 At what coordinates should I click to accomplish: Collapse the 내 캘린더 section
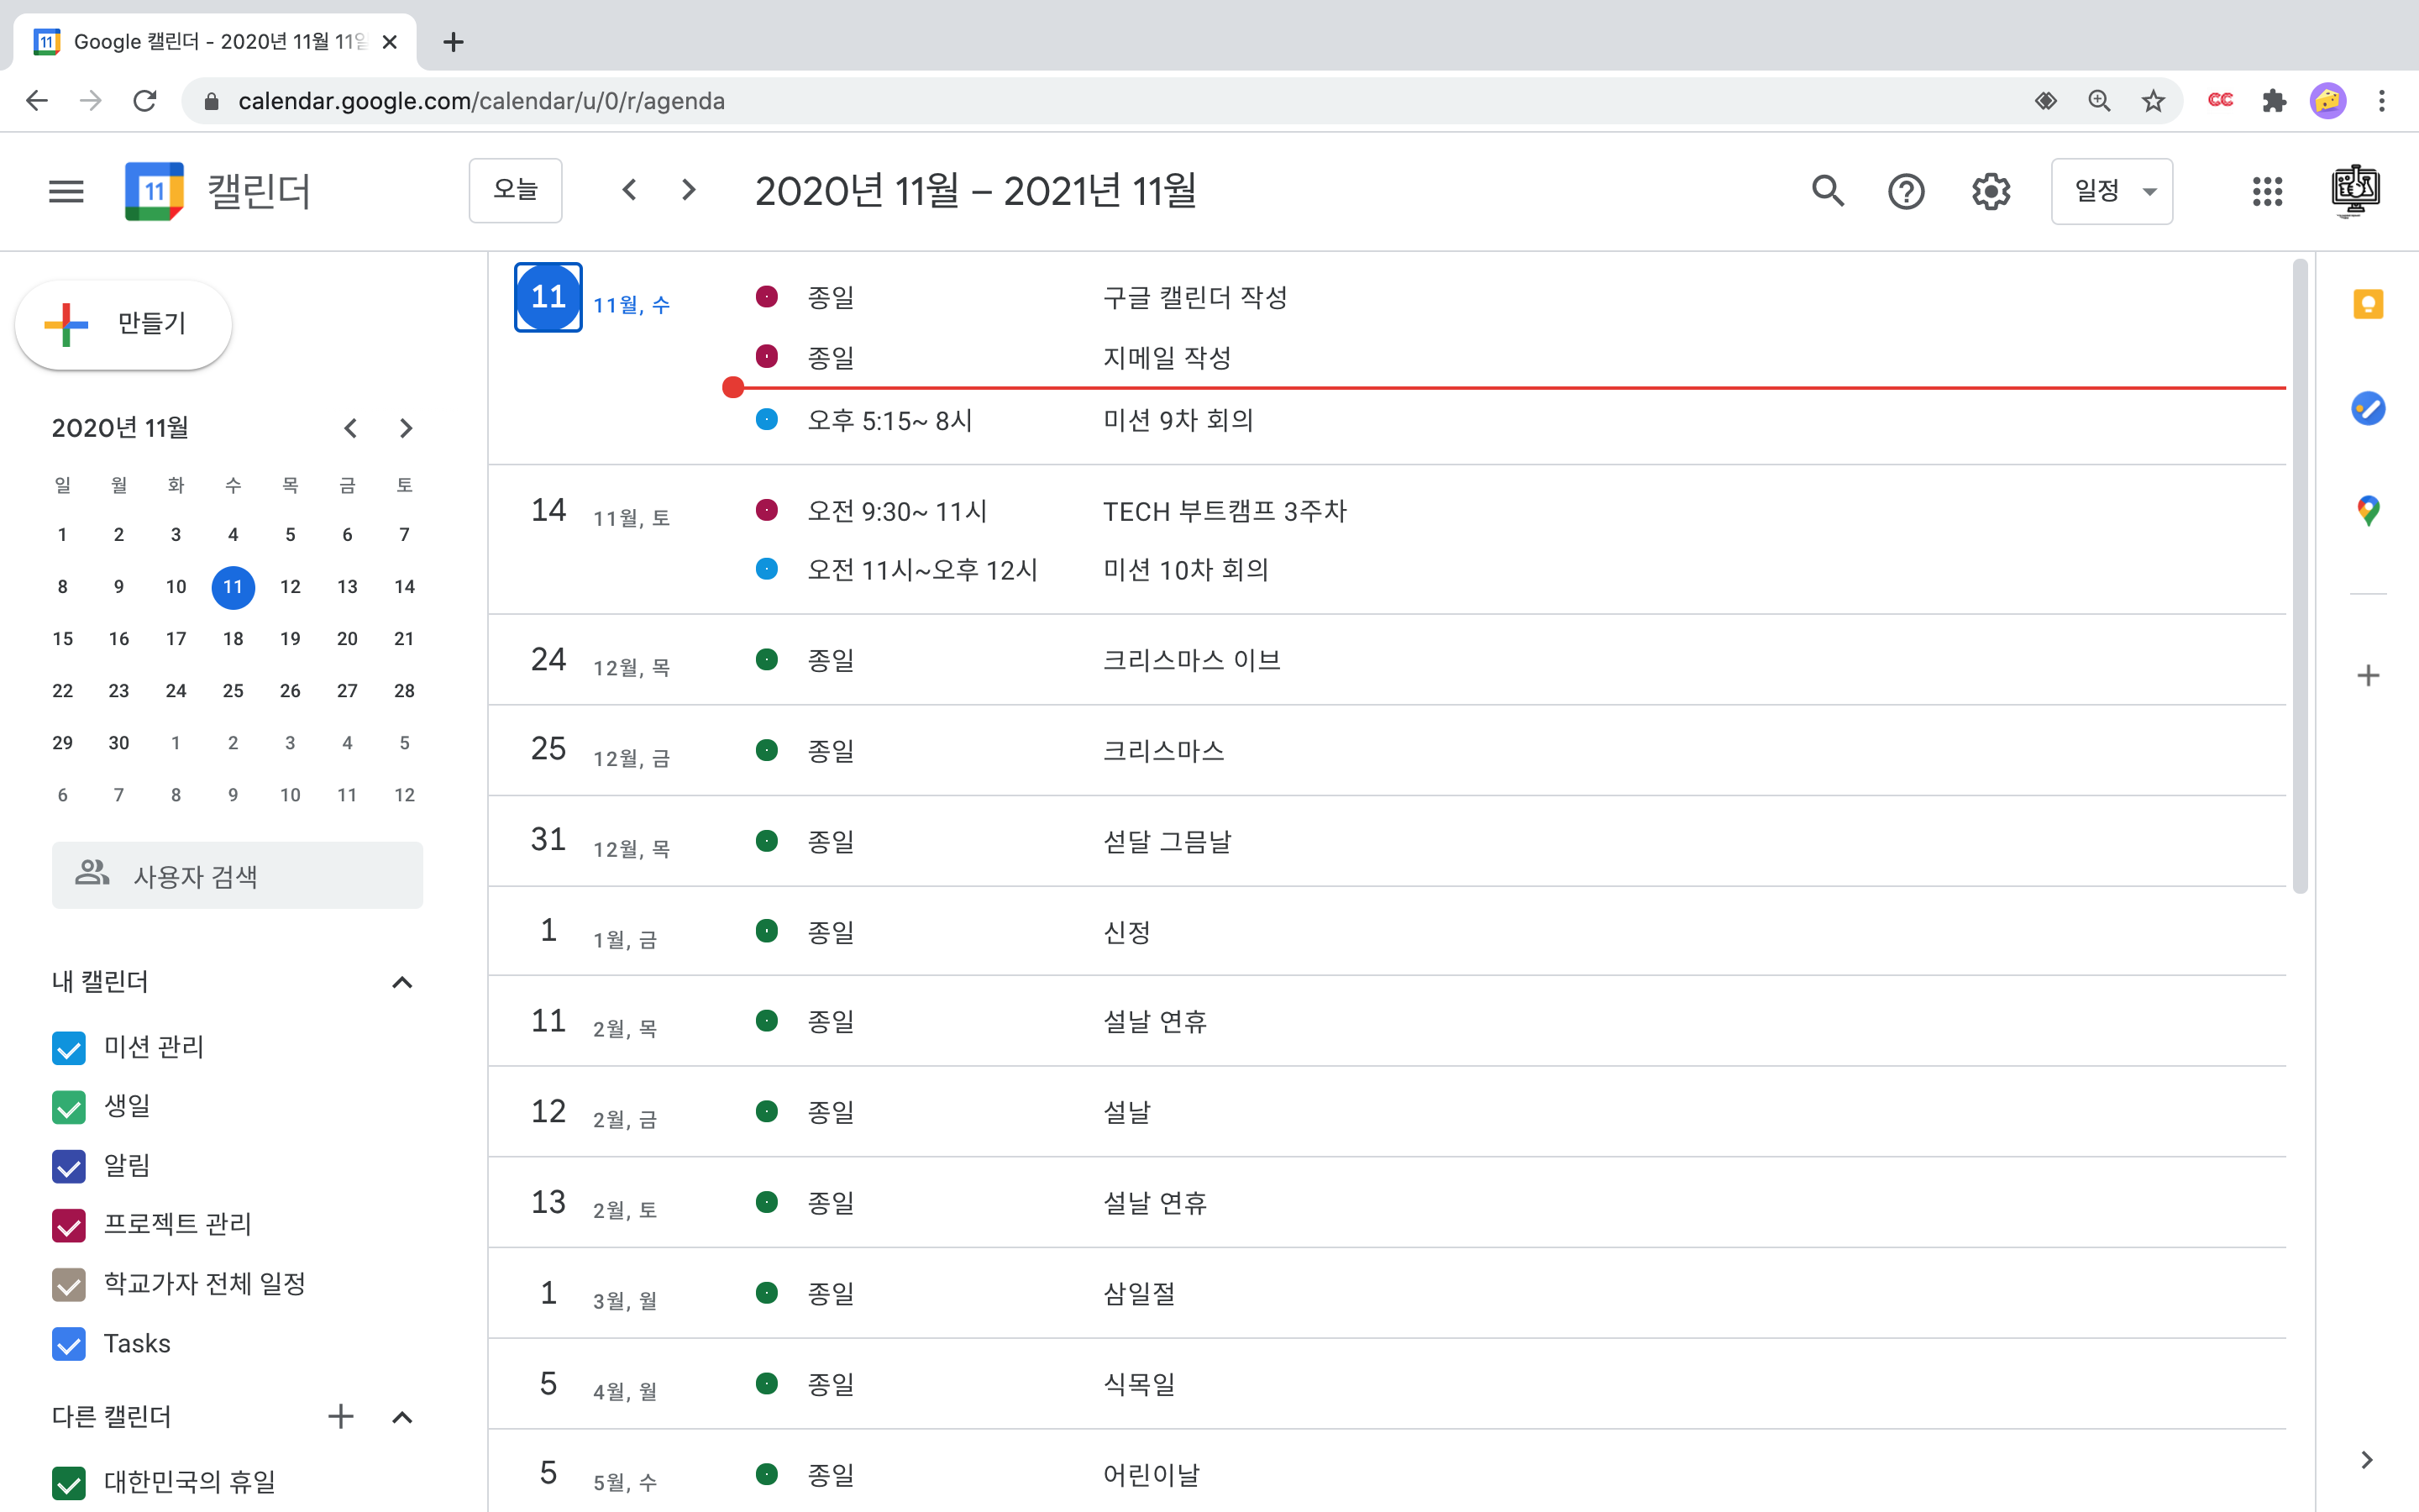(x=401, y=982)
